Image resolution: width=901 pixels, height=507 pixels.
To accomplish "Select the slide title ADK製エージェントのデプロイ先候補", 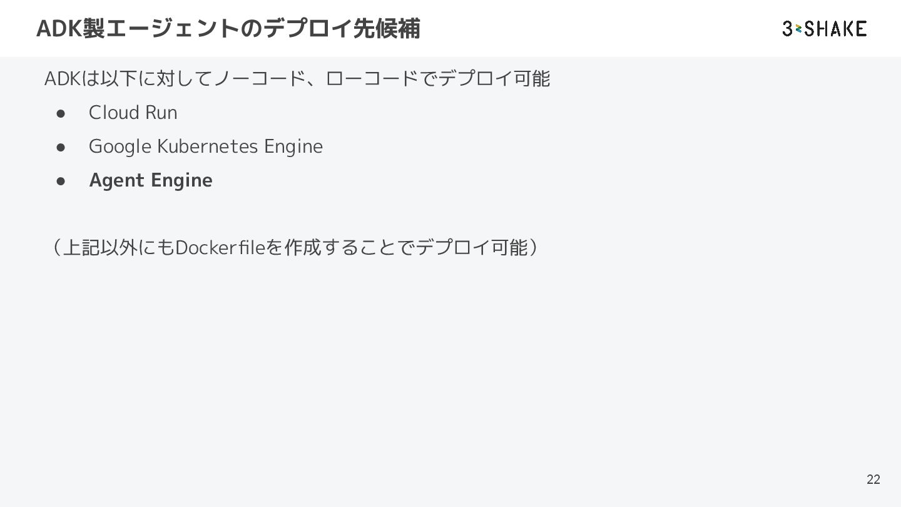I will point(228,28).
